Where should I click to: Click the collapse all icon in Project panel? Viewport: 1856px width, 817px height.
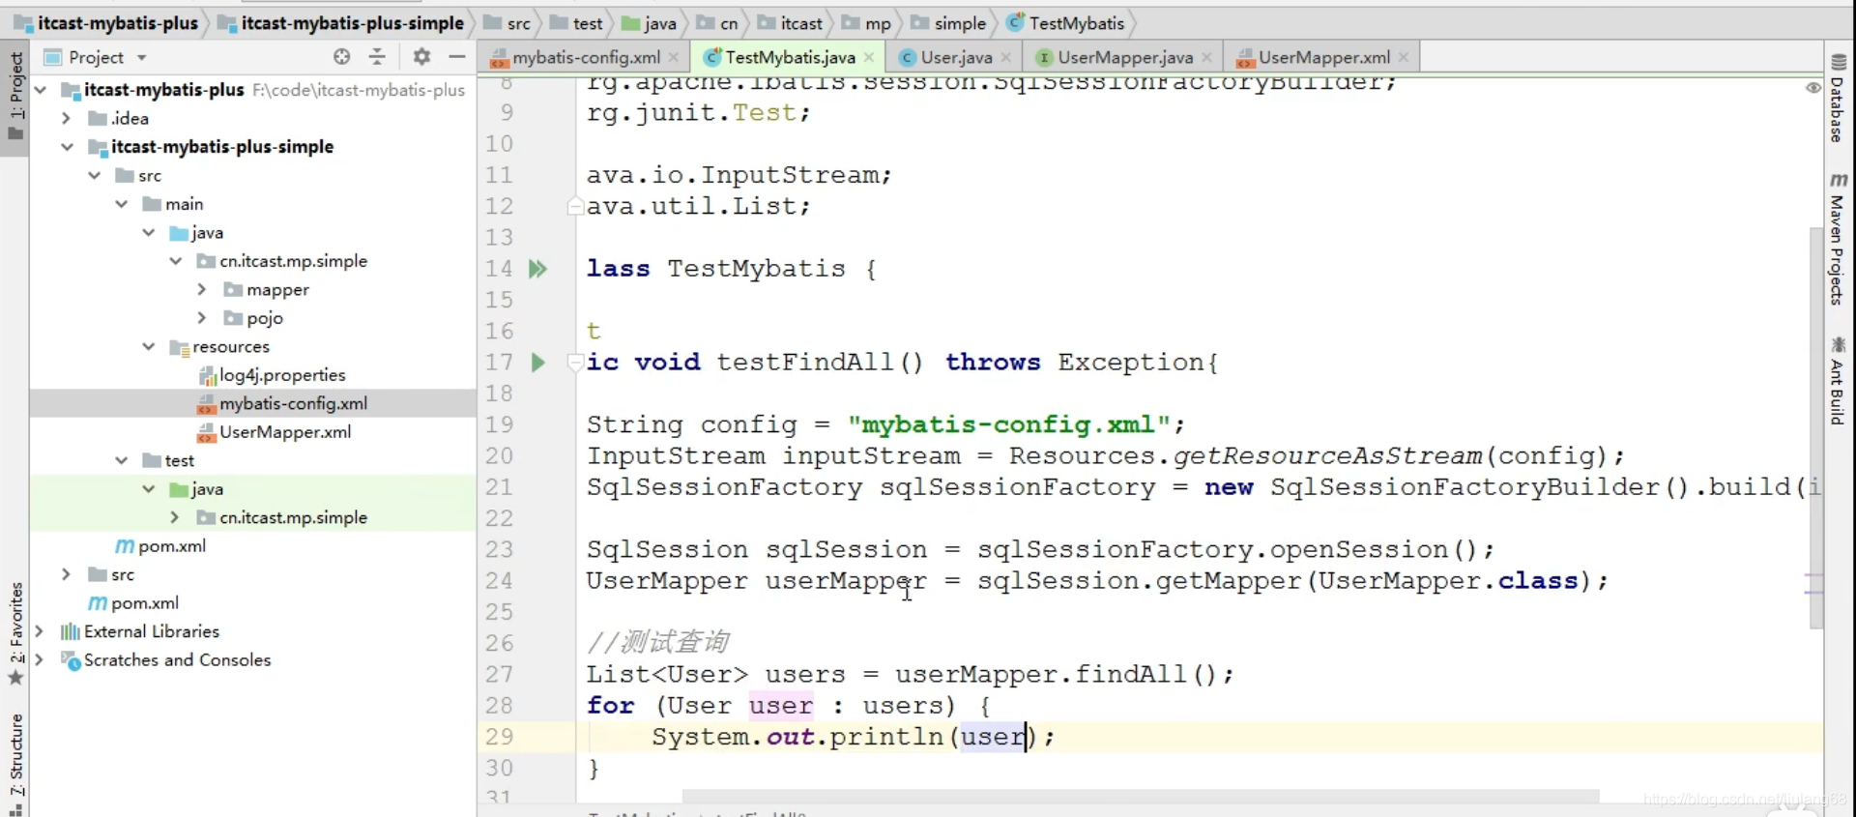click(x=377, y=57)
